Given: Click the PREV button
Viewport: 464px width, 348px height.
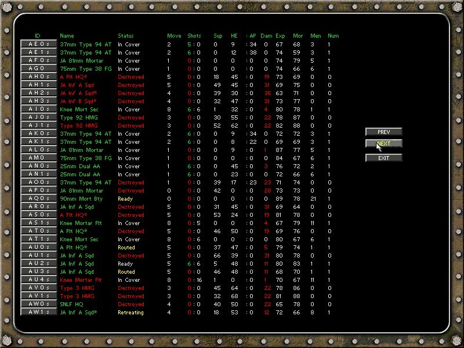Looking at the screenshot, I should pyautogui.click(x=384, y=132).
